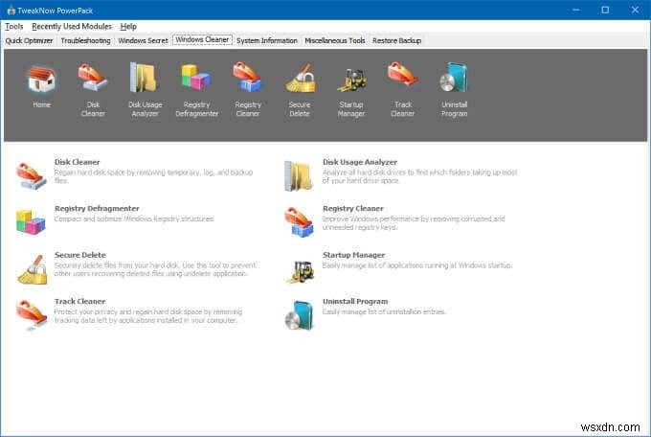Open the Track Cleaner heading link

pos(79,302)
